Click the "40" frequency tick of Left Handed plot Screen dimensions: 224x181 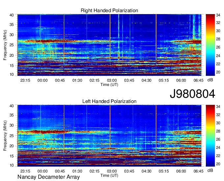click(12, 106)
